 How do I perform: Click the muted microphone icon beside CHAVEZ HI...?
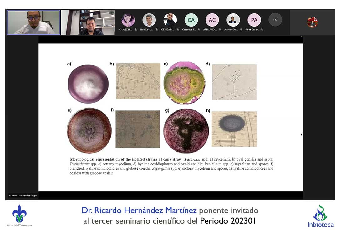(x=136, y=30)
